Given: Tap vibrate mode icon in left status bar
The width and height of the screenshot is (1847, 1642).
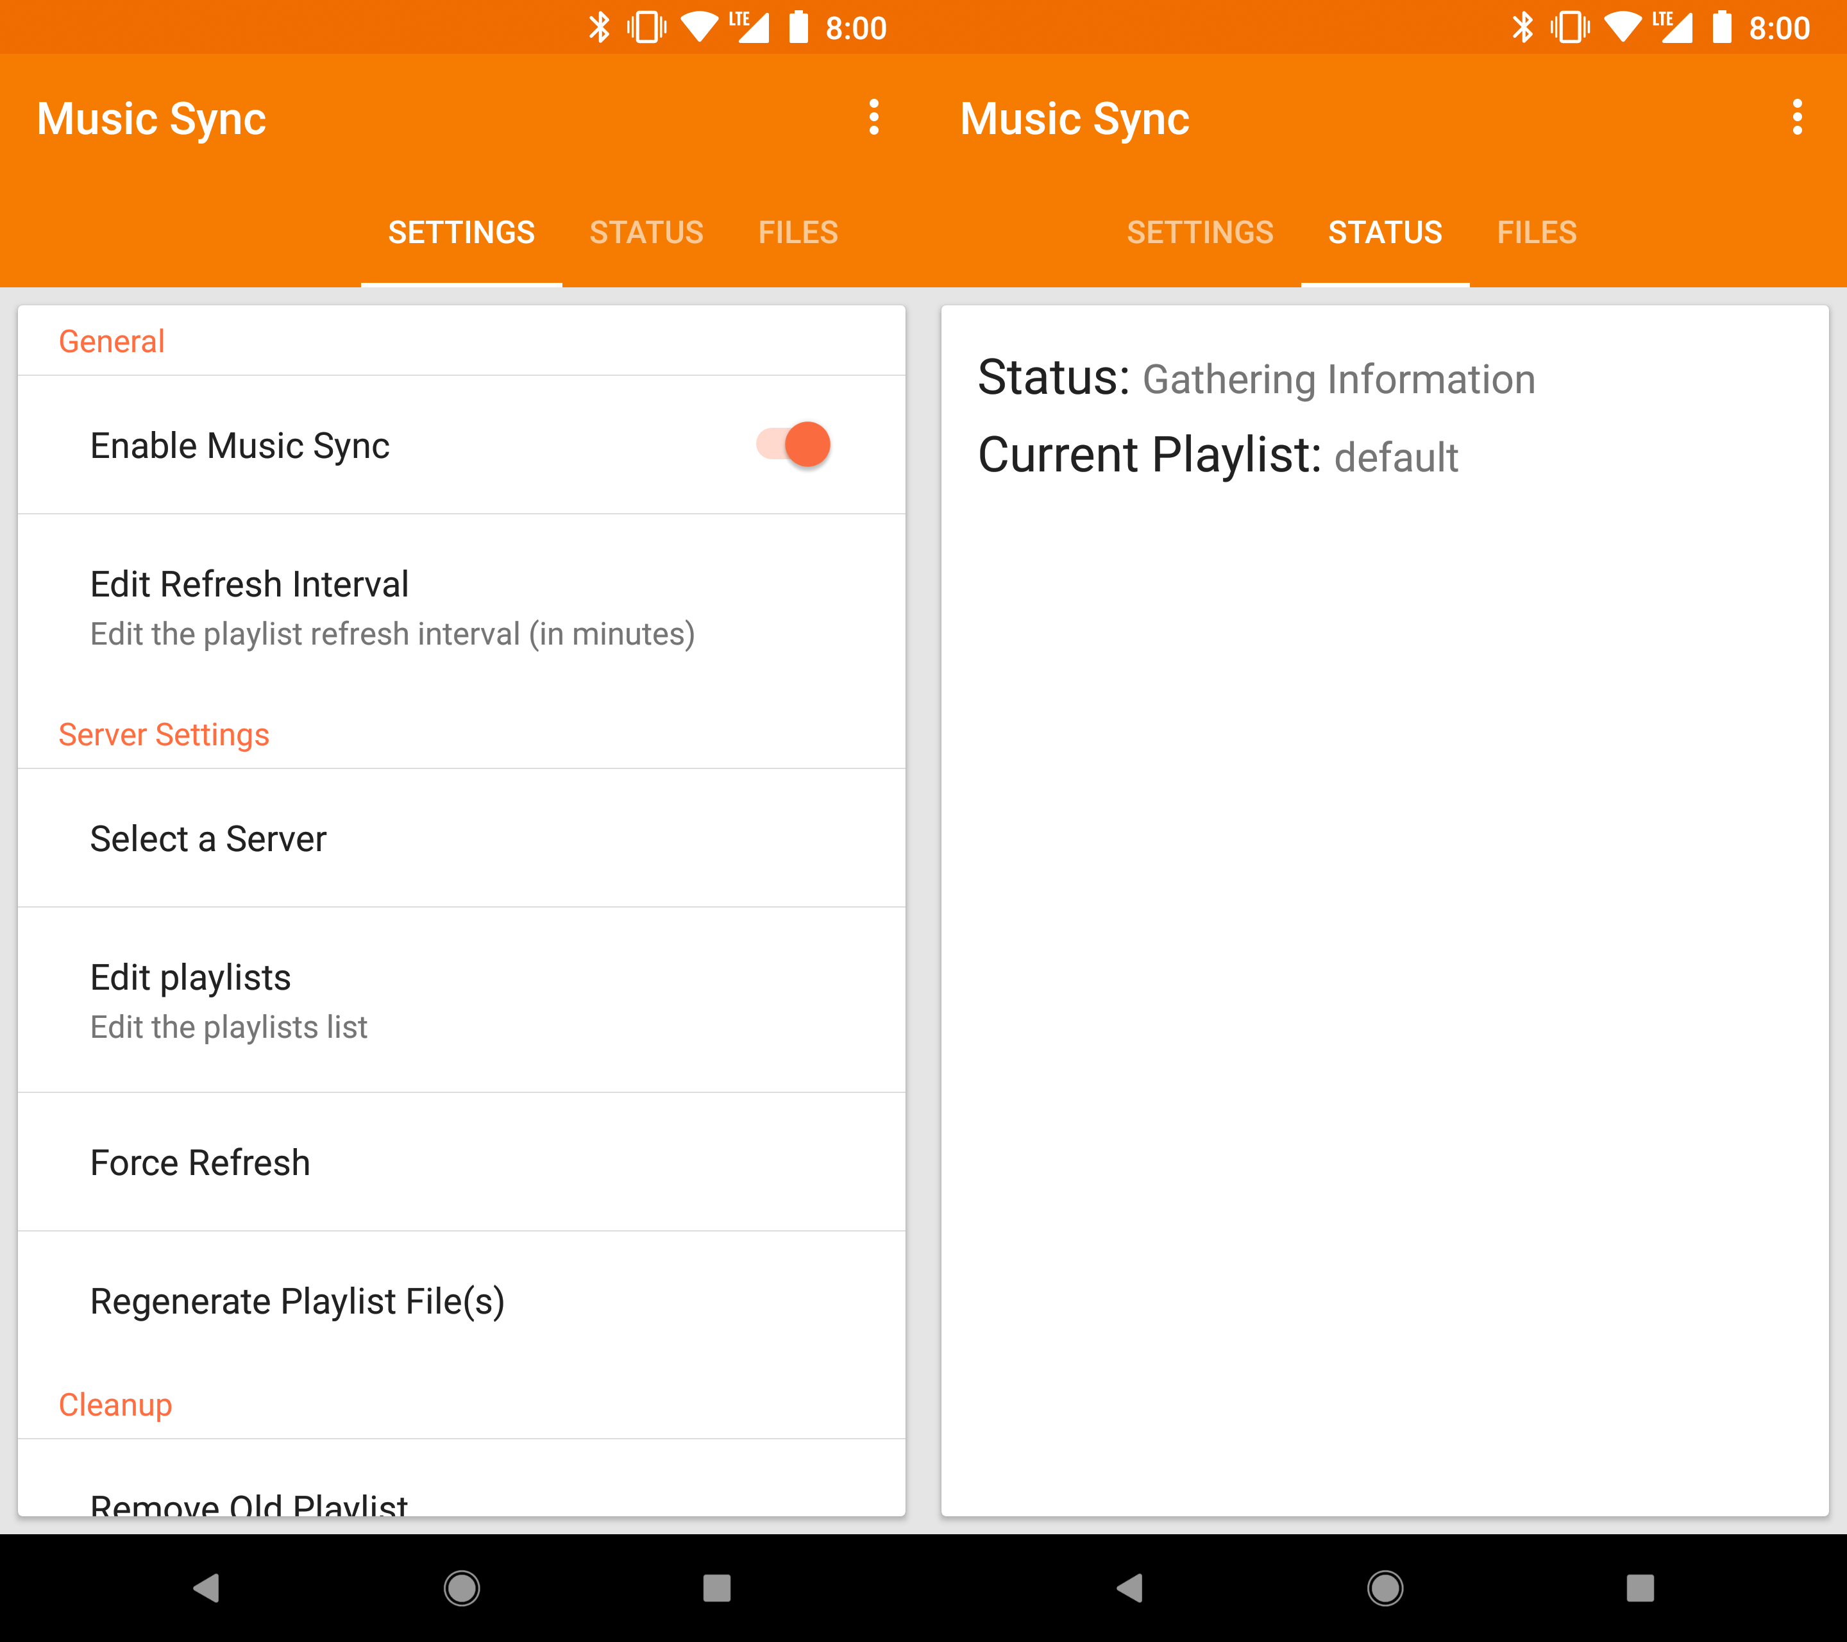Looking at the screenshot, I should (647, 27).
